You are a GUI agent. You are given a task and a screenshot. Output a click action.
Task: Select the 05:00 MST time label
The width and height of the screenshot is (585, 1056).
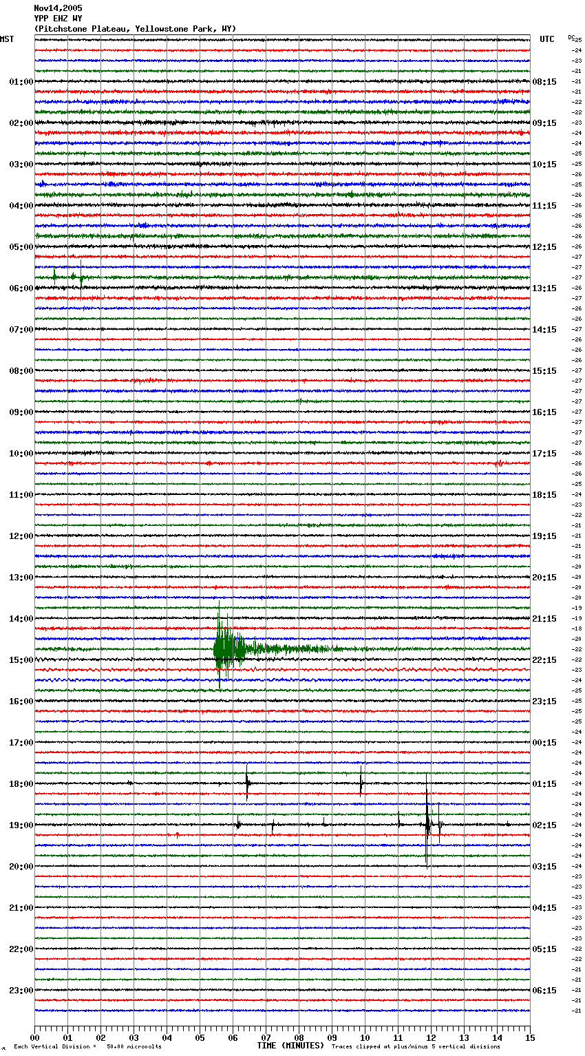[21, 247]
